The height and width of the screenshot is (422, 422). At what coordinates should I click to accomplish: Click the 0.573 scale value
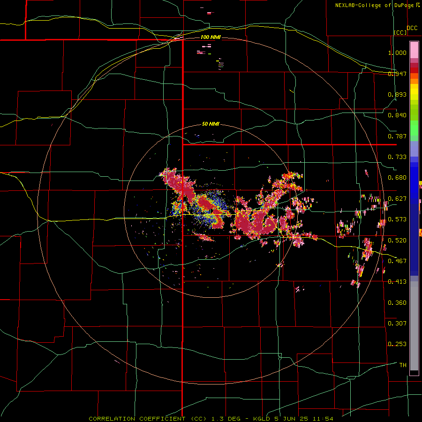tap(397, 219)
